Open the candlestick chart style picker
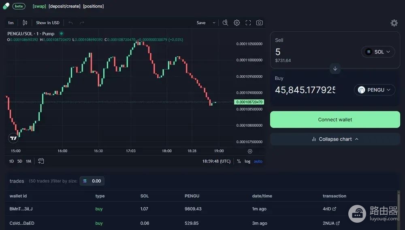 [x=25, y=23]
